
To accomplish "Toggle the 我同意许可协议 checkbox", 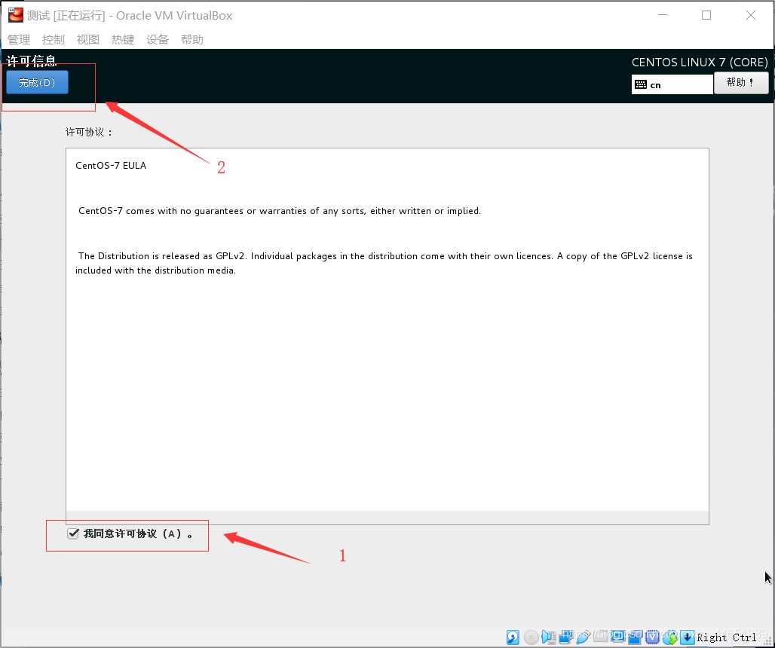I will click(x=73, y=533).
